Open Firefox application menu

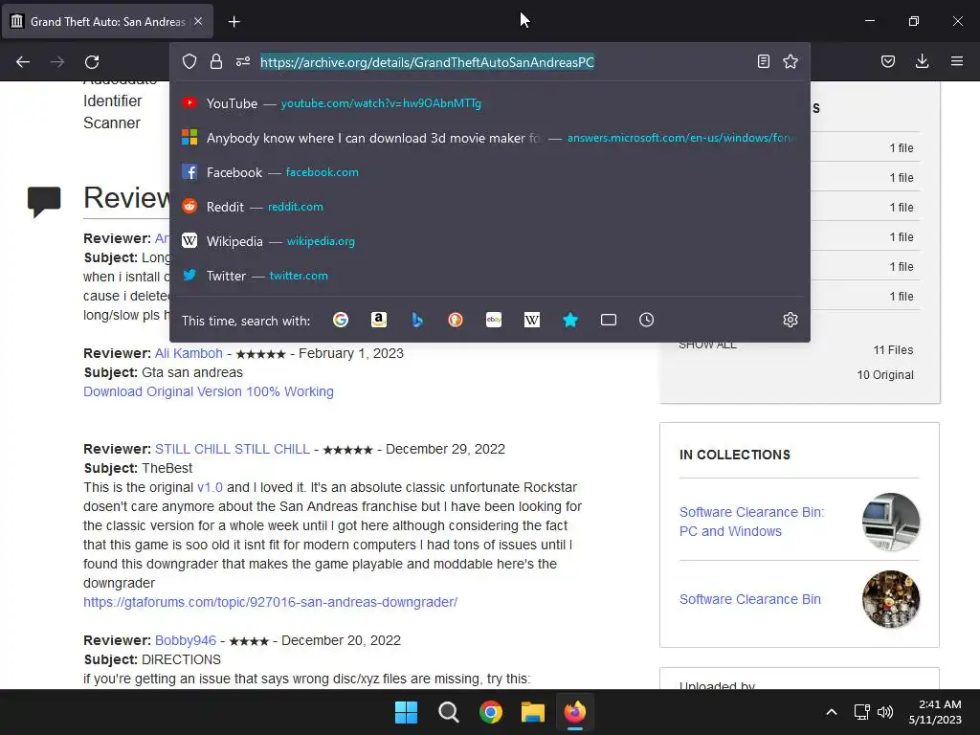[x=957, y=61]
